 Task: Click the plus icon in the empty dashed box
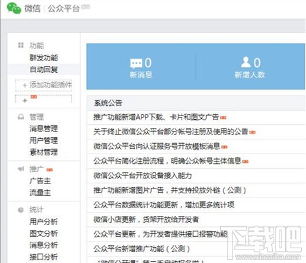click(24, 100)
